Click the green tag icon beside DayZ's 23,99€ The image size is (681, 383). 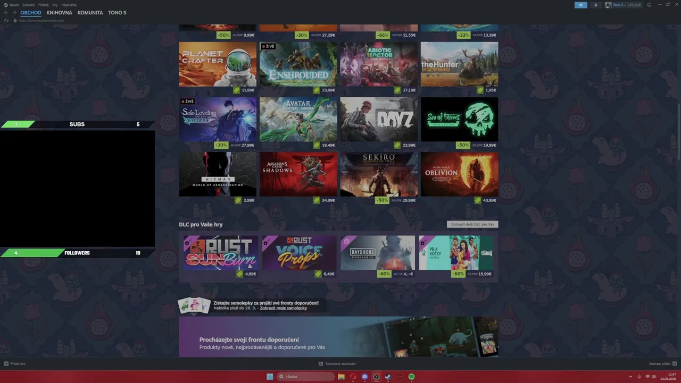click(x=397, y=145)
